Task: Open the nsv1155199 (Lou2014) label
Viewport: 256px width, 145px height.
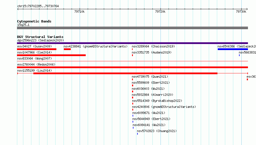Action: point(35,70)
